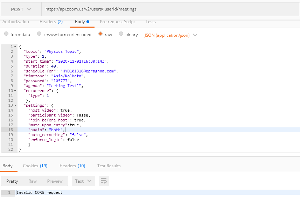This screenshot has width=300, height=197.
Task: Choose x-www-form-urlencoded body type
Action: click(x=39, y=34)
